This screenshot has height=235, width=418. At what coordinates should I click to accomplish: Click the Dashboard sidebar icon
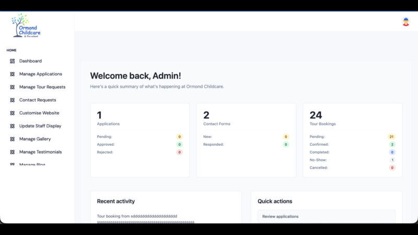(13, 61)
